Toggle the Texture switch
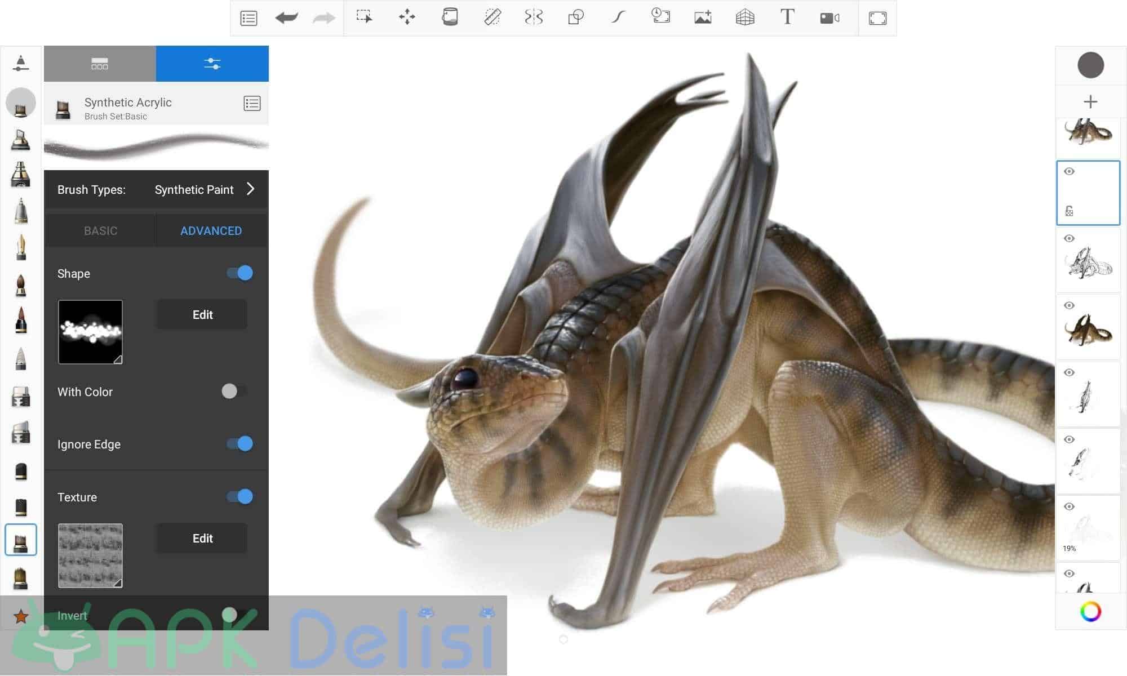Image resolution: width=1127 pixels, height=676 pixels. point(239,496)
